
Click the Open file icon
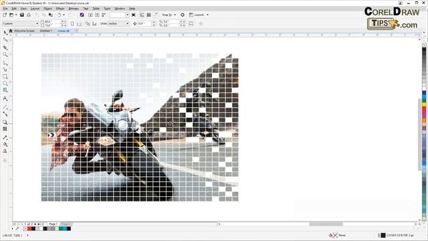click(11, 15)
